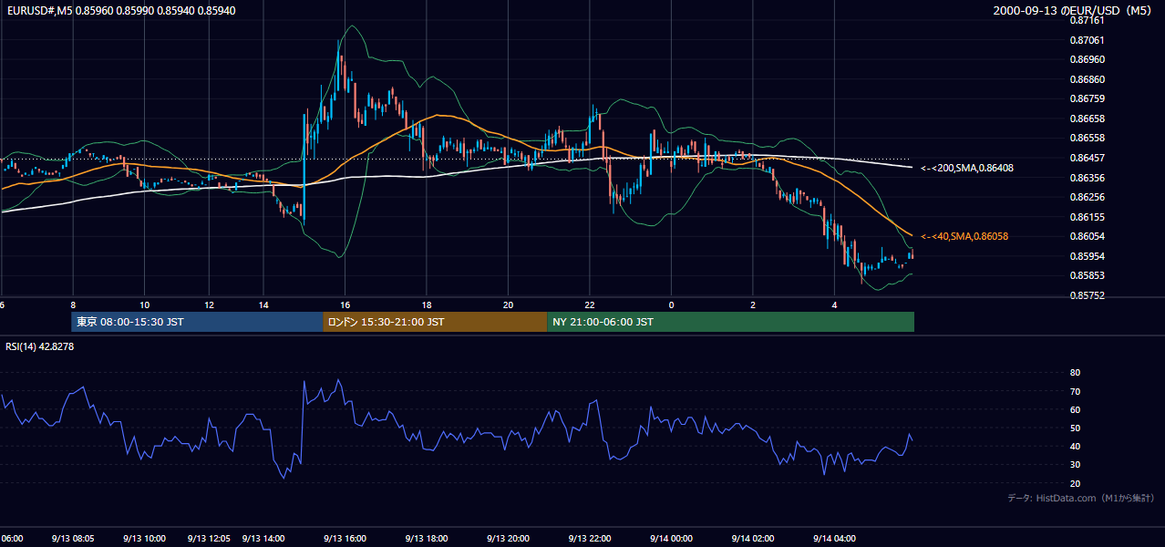Viewport: 1165px width, 547px height.
Task: Click the RSI(14) 42.8278 indicator label
Action: (39, 346)
